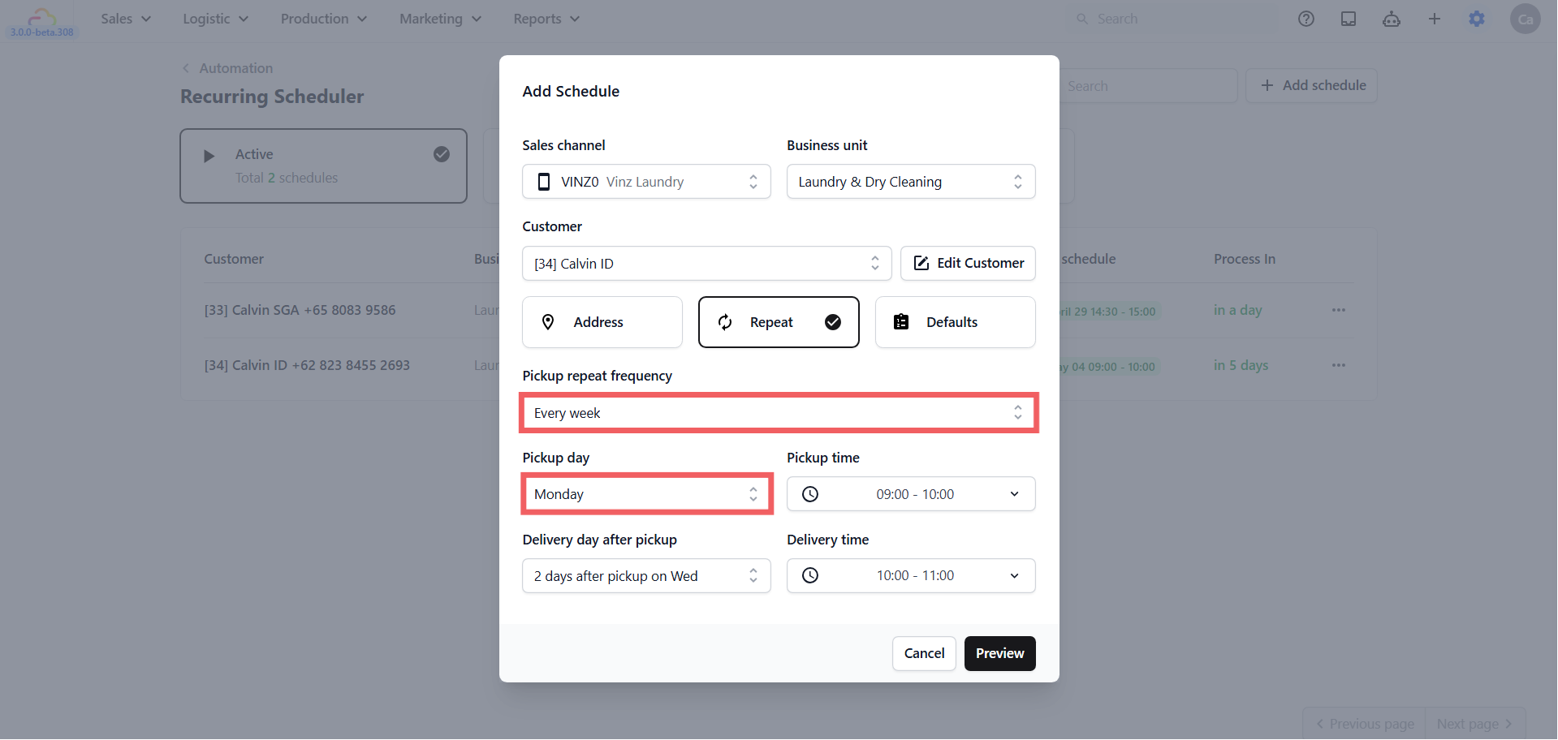Click the clock icon in Pickup time
This screenshot has height=740, width=1558.
pos(810,494)
